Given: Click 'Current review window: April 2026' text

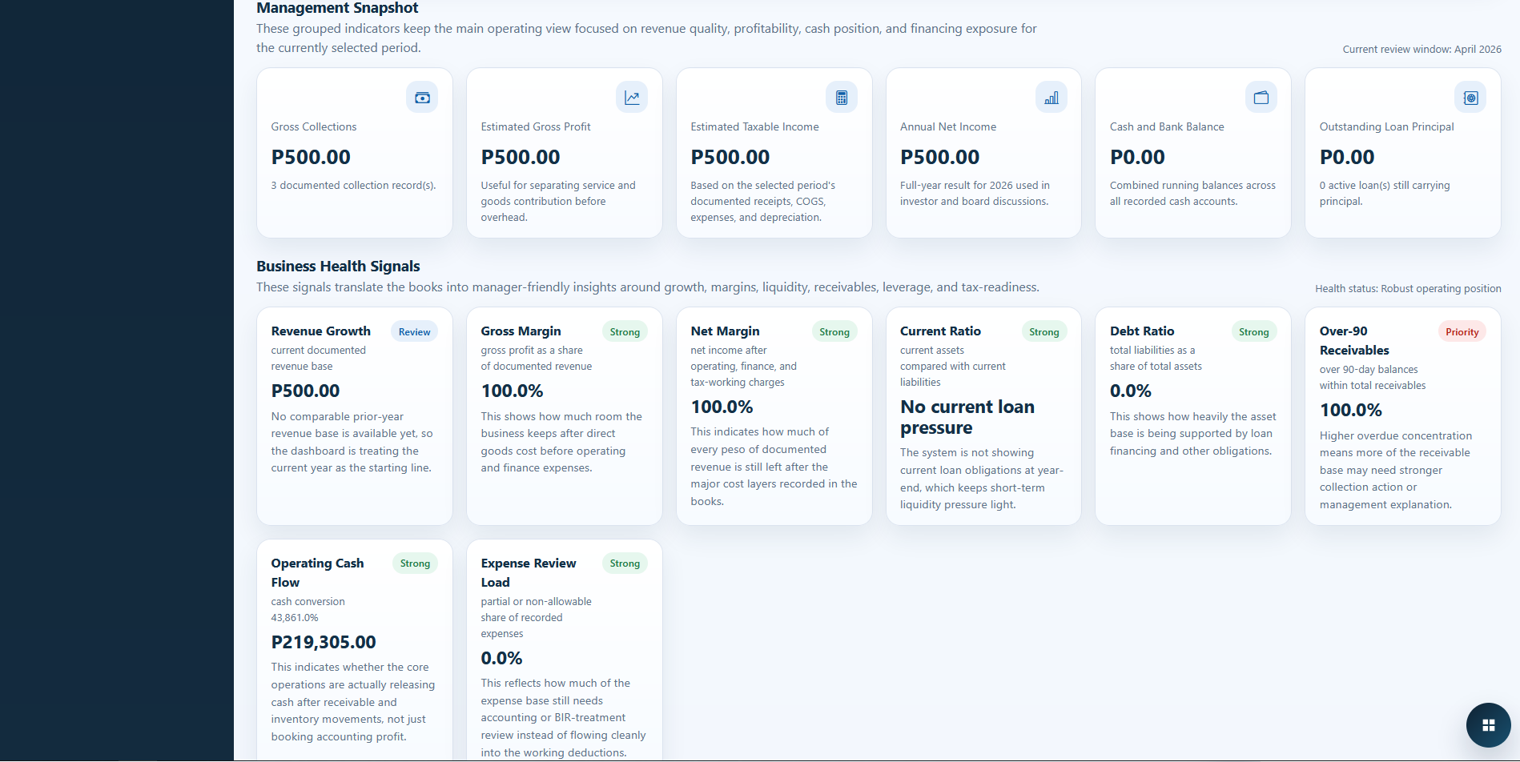Looking at the screenshot, I should (x=1422, y=50).
